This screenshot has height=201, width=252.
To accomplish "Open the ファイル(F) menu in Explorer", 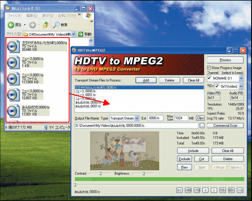I will [14, 16].
